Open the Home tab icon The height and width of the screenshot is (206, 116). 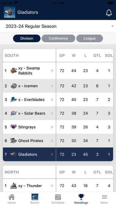point(12,197)
